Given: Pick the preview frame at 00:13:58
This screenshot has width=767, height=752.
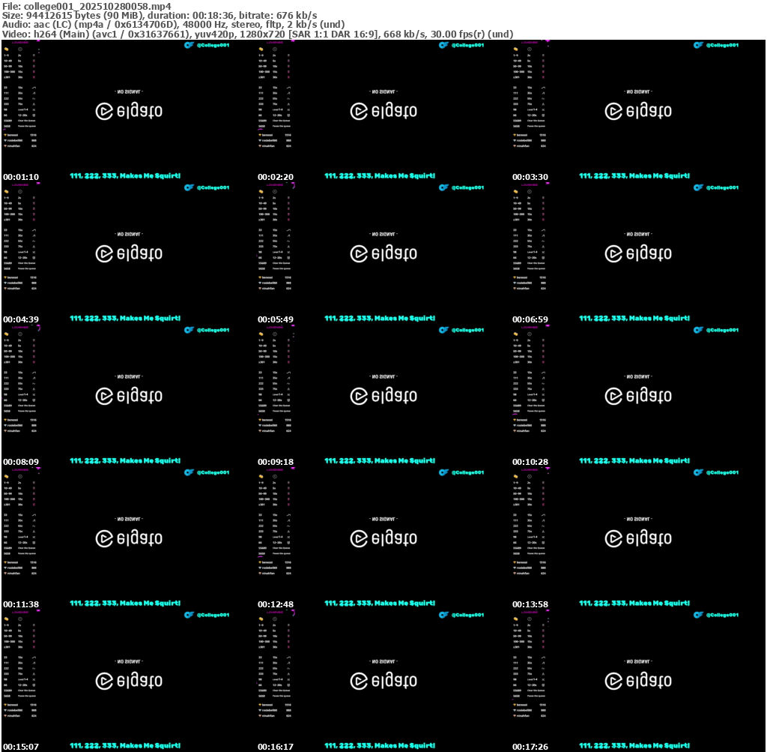Looking at the screenshot, I should pos(638,538).
